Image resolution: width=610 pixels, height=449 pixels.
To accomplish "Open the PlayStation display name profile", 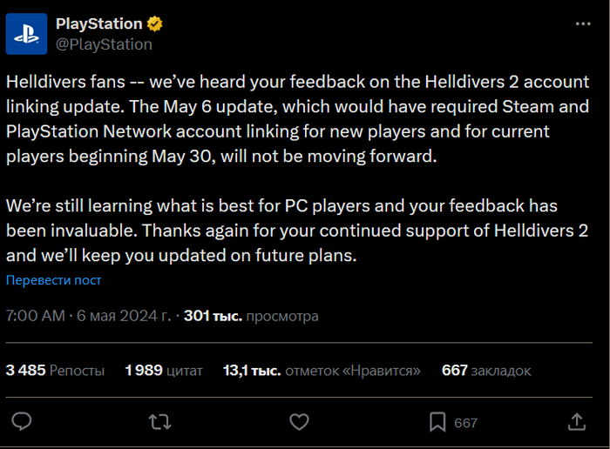I will pyautogui.click(x=98, y=23).
